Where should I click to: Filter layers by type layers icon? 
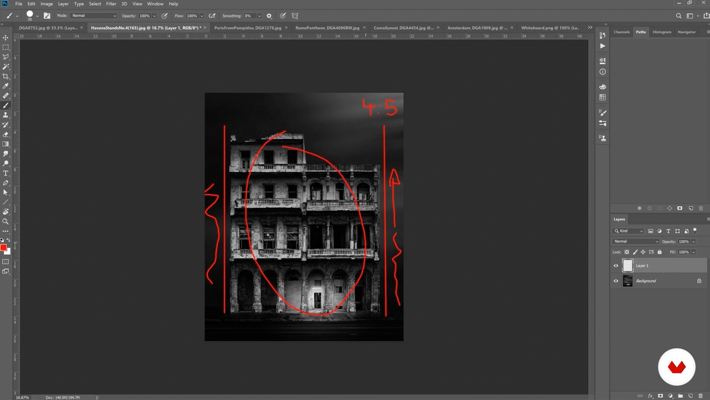tap(668, 231)
